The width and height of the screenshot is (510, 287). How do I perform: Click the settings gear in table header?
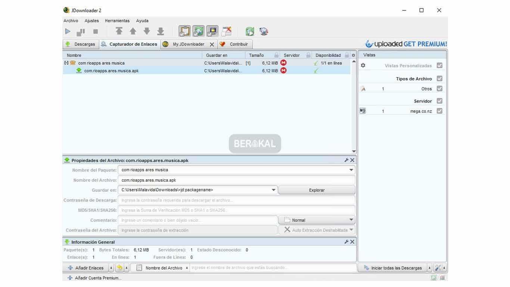pos(353,55)
